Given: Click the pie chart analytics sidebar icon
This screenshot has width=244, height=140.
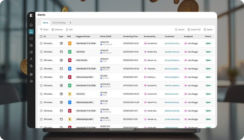Looking at the screenshot, I should 31,52.
